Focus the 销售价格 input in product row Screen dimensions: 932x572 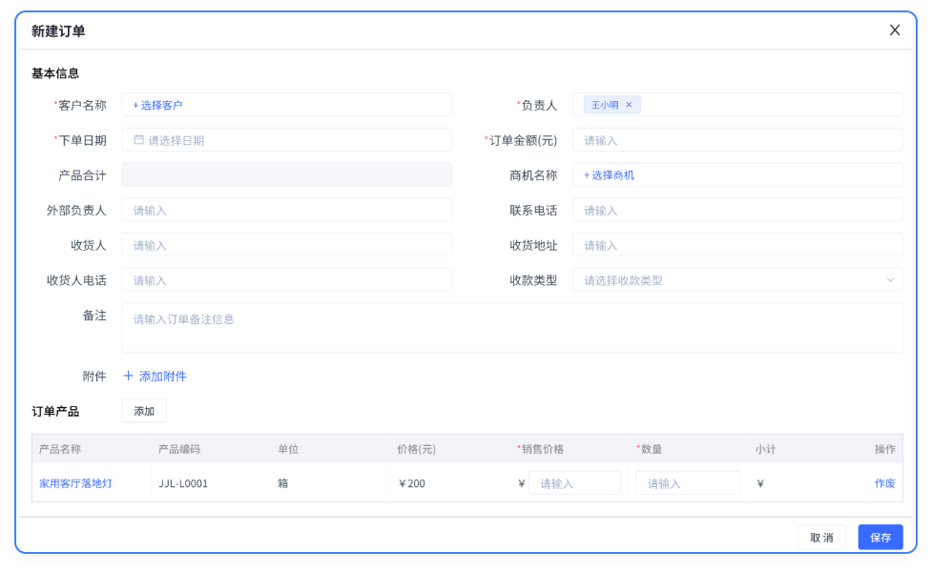[574, 483]
